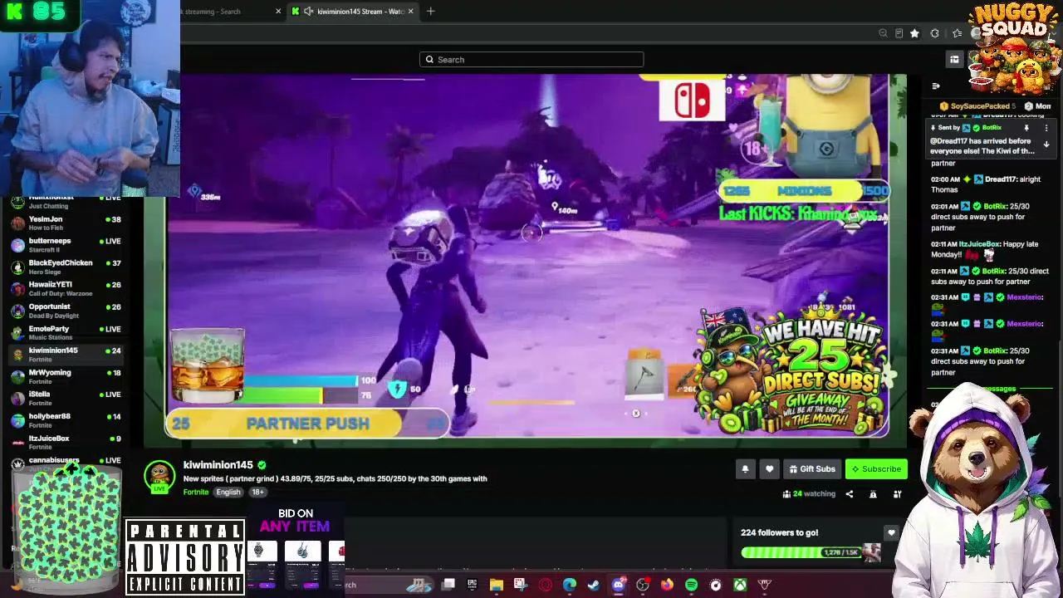
Task: Open File Explorer from the taskbar
Action: click(496, 585)
